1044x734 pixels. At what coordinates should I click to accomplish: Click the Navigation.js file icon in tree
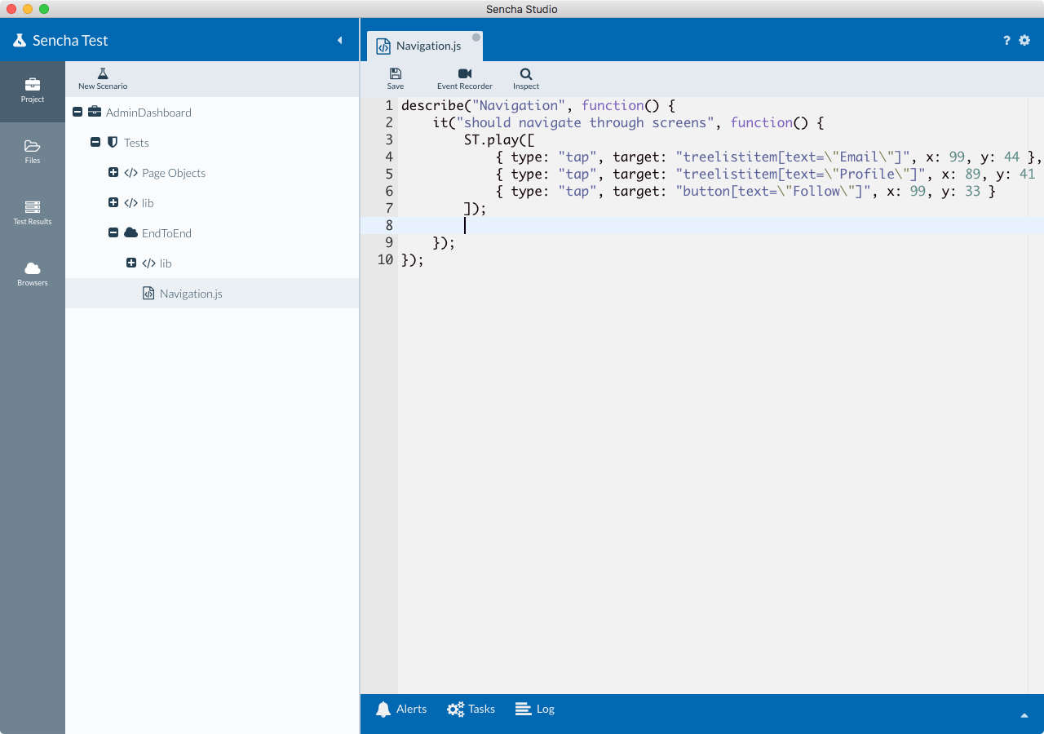coord(148,294)
